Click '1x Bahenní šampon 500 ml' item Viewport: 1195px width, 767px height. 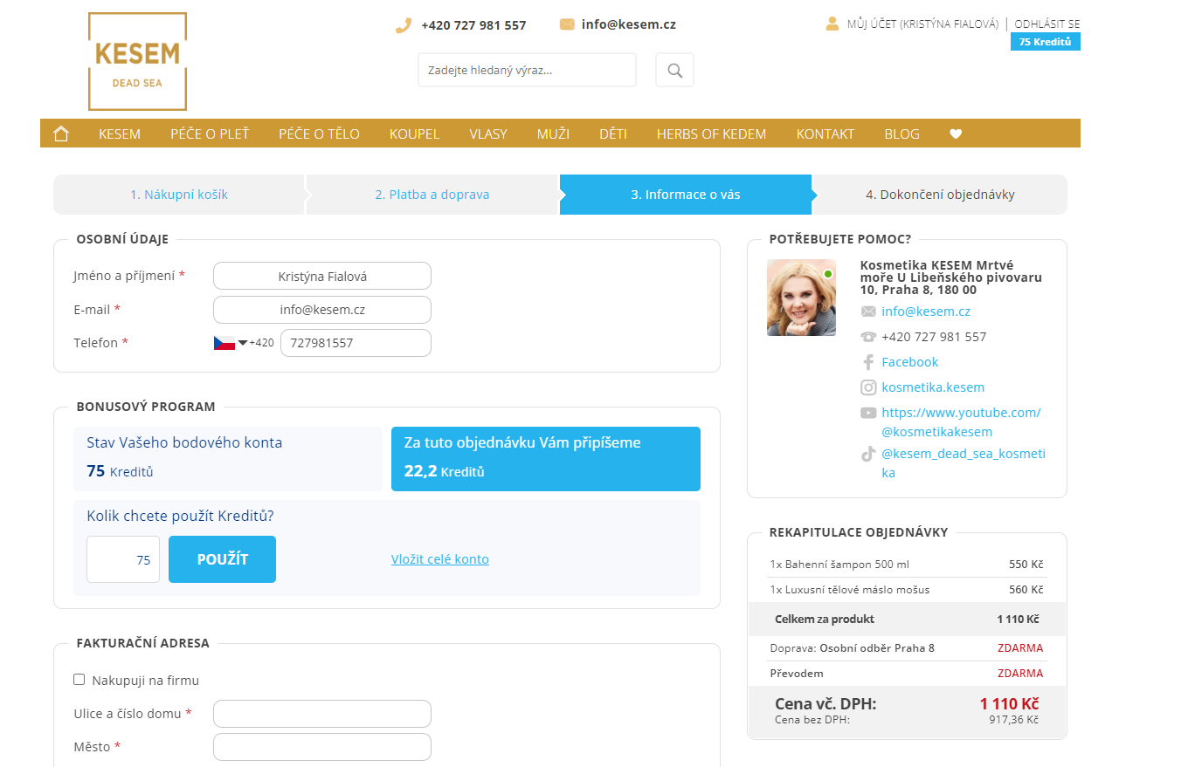(840, 565)
